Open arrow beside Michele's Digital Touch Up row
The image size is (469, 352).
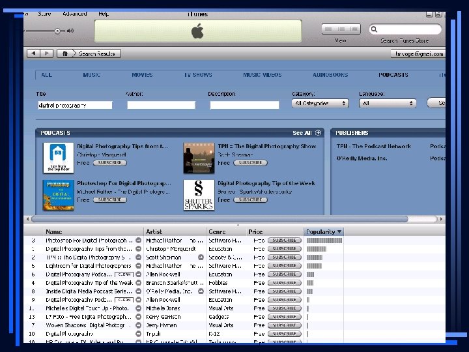point(139,308)
